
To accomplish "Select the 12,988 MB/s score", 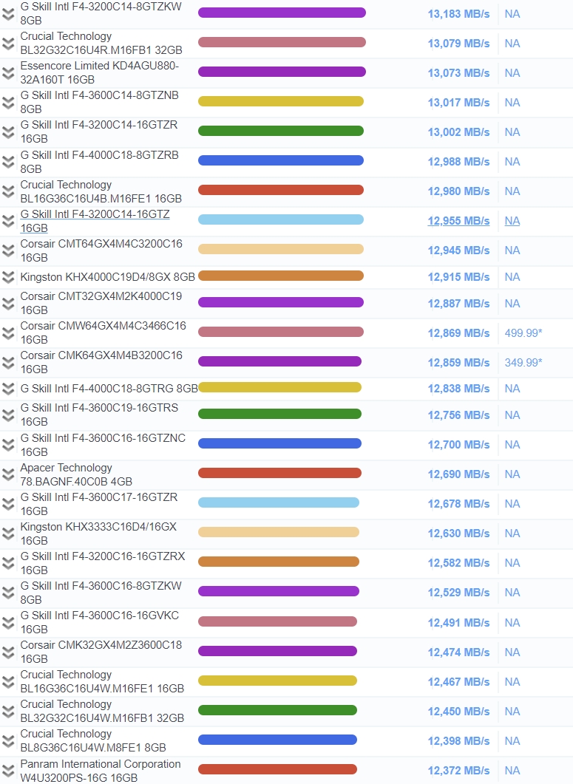I will coord(458,162).
